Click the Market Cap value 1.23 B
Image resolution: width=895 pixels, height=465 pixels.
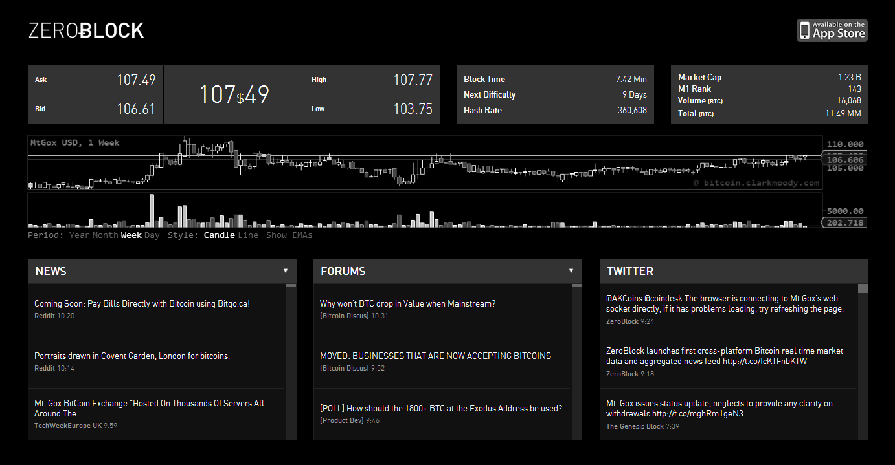click(x=850, y=77)
